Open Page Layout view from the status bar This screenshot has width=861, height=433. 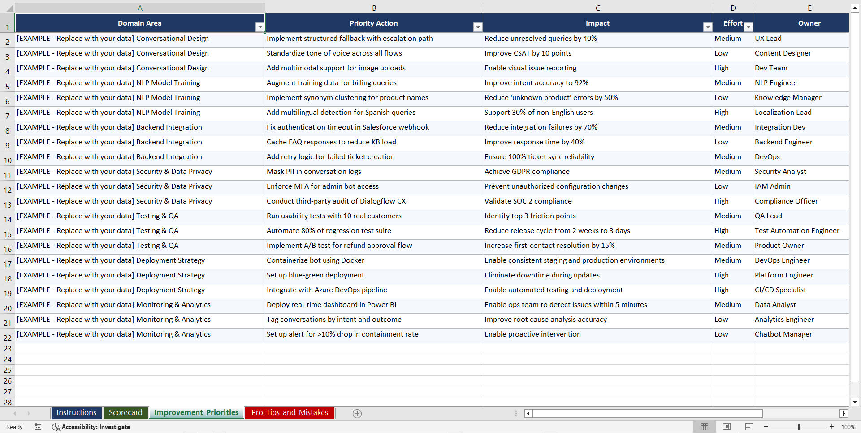727,427
